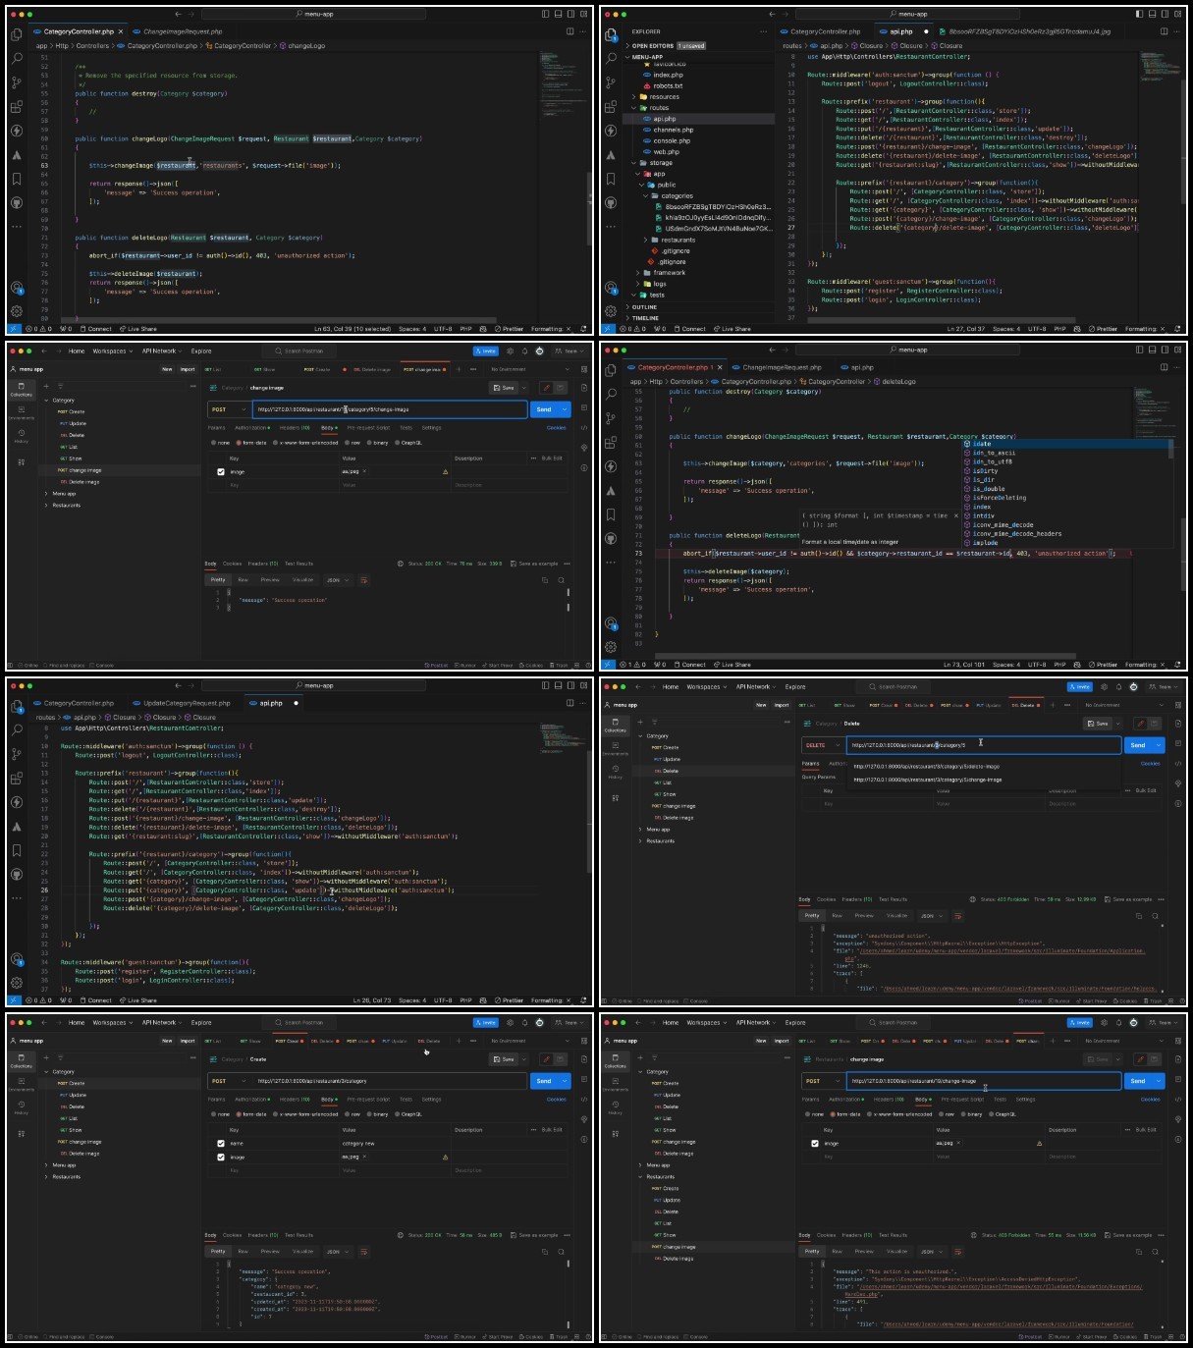Open Extensions icon in VS Code Explorer-sidebar window

(x=611, y=106)
